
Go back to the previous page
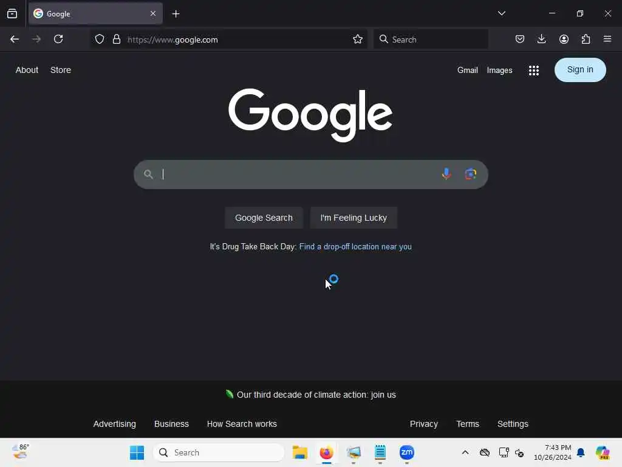point(15,39)
